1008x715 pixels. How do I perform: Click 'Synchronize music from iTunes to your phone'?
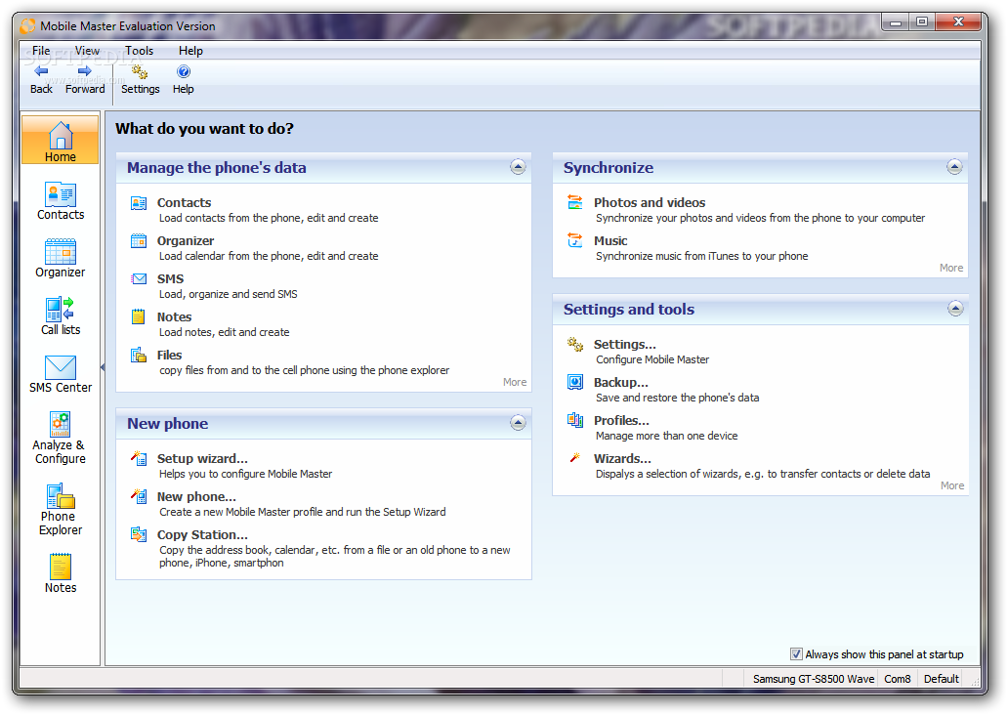click(x=701, y=257)
